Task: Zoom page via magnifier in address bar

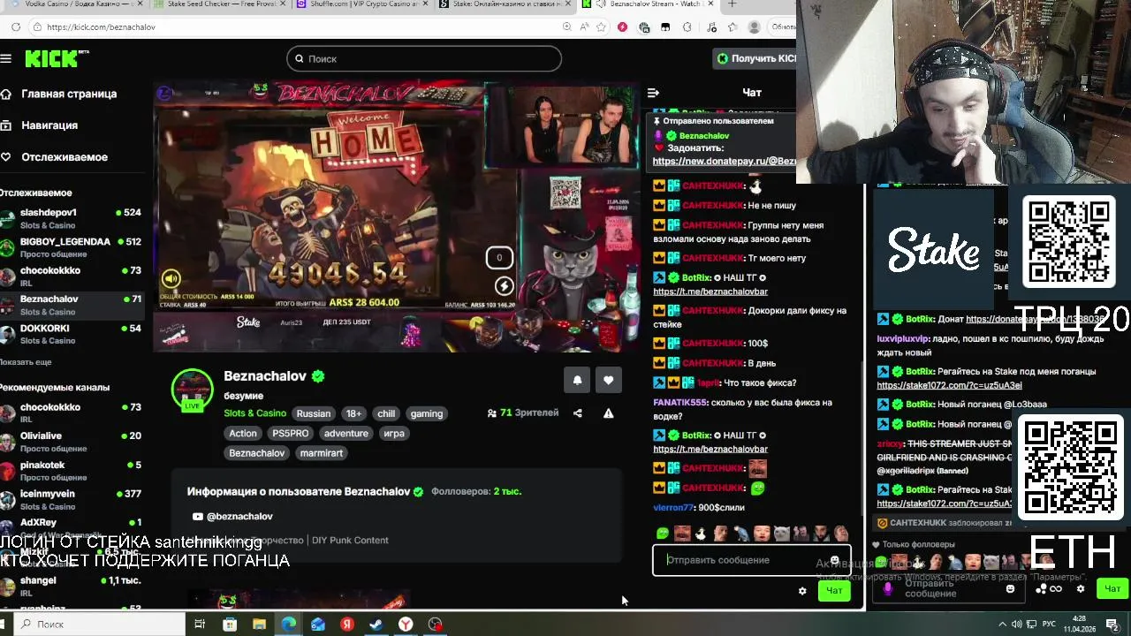Action: [x=567, y=26]
